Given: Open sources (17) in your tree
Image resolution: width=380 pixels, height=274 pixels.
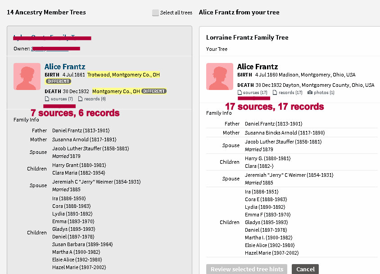Looking at the screenshot, I should [x=240, y=93].
